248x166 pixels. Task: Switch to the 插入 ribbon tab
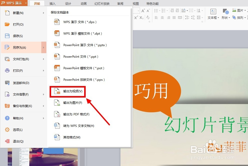tap(53, 4)
